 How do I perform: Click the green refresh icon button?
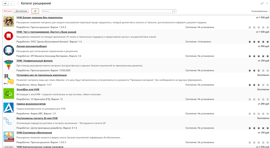(35, 11)
